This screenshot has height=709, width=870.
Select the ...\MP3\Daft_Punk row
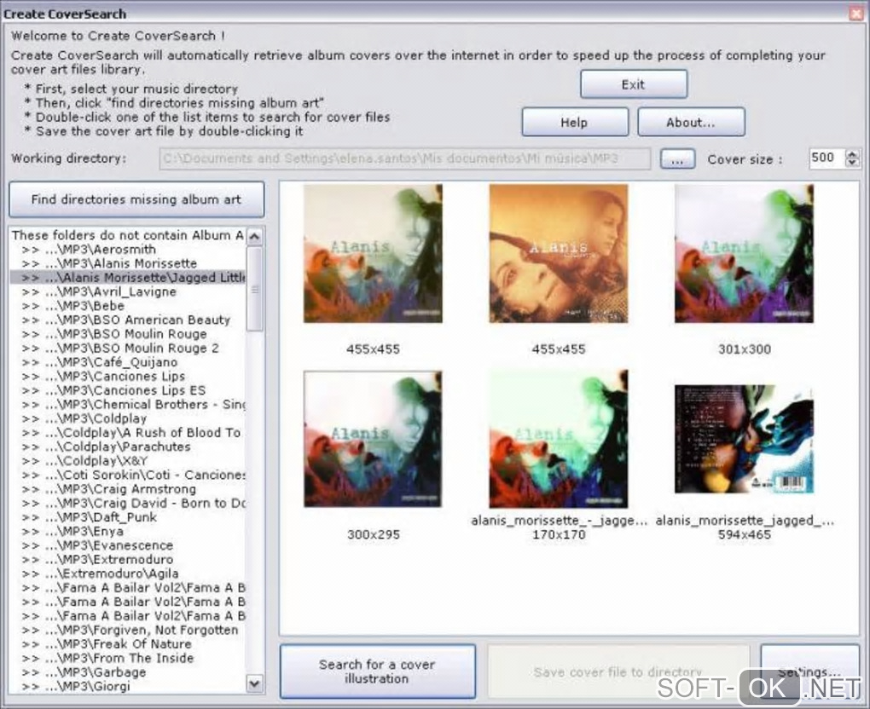coord(128,517)
